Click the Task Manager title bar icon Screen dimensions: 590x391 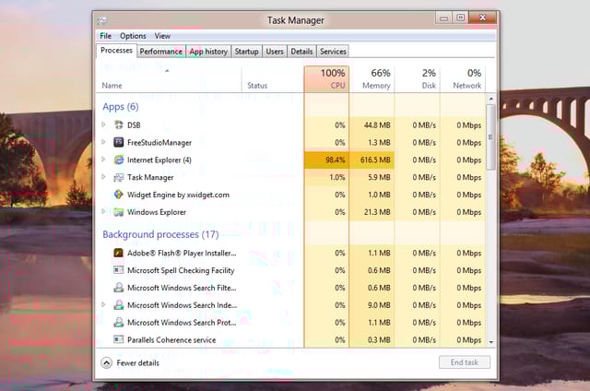coord(102,20)
